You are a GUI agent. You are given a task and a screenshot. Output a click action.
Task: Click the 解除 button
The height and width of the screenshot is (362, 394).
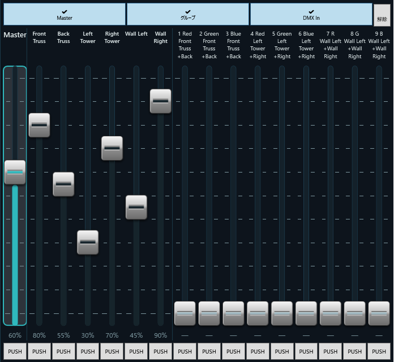click(x=382, y=15)
